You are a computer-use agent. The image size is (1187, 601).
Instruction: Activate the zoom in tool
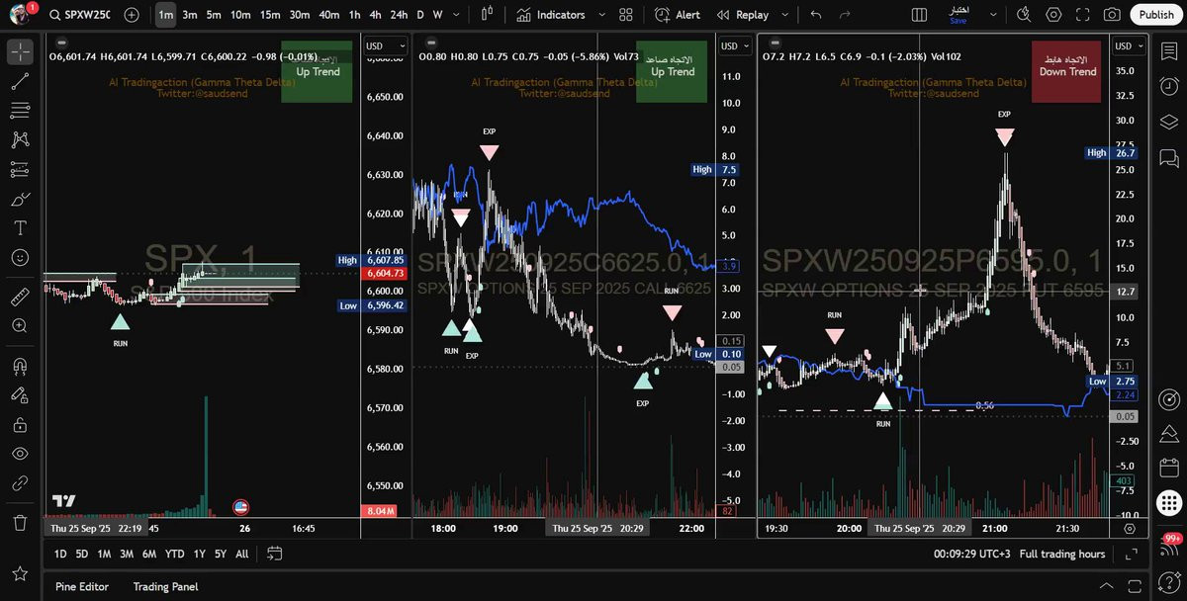point(20,325)
